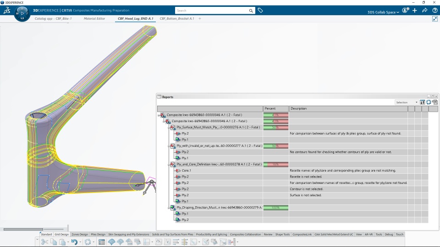
Task: Open the Shape Tools toolbar tab
Action: pyautogui.click(x=282, y=234)
